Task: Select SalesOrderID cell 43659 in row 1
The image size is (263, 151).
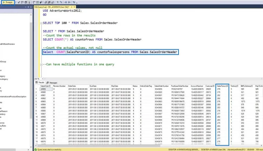Action: [x=46, y=89]
